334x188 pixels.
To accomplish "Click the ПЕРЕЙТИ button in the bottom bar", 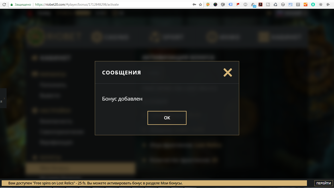I will point(324,183).
